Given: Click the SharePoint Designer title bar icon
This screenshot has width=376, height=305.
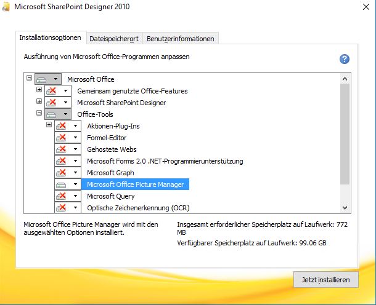Looking at the screenshot, I should tap(6, 7).
